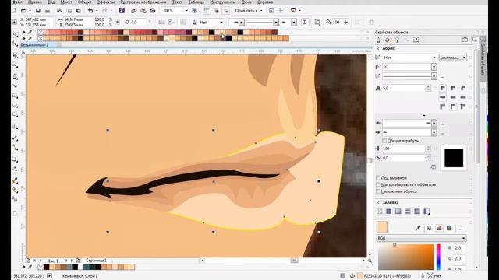The width and height of the screenshot is (499, 280).
Task: Click the Import icon in the toolbar
Action: (133, 10)
